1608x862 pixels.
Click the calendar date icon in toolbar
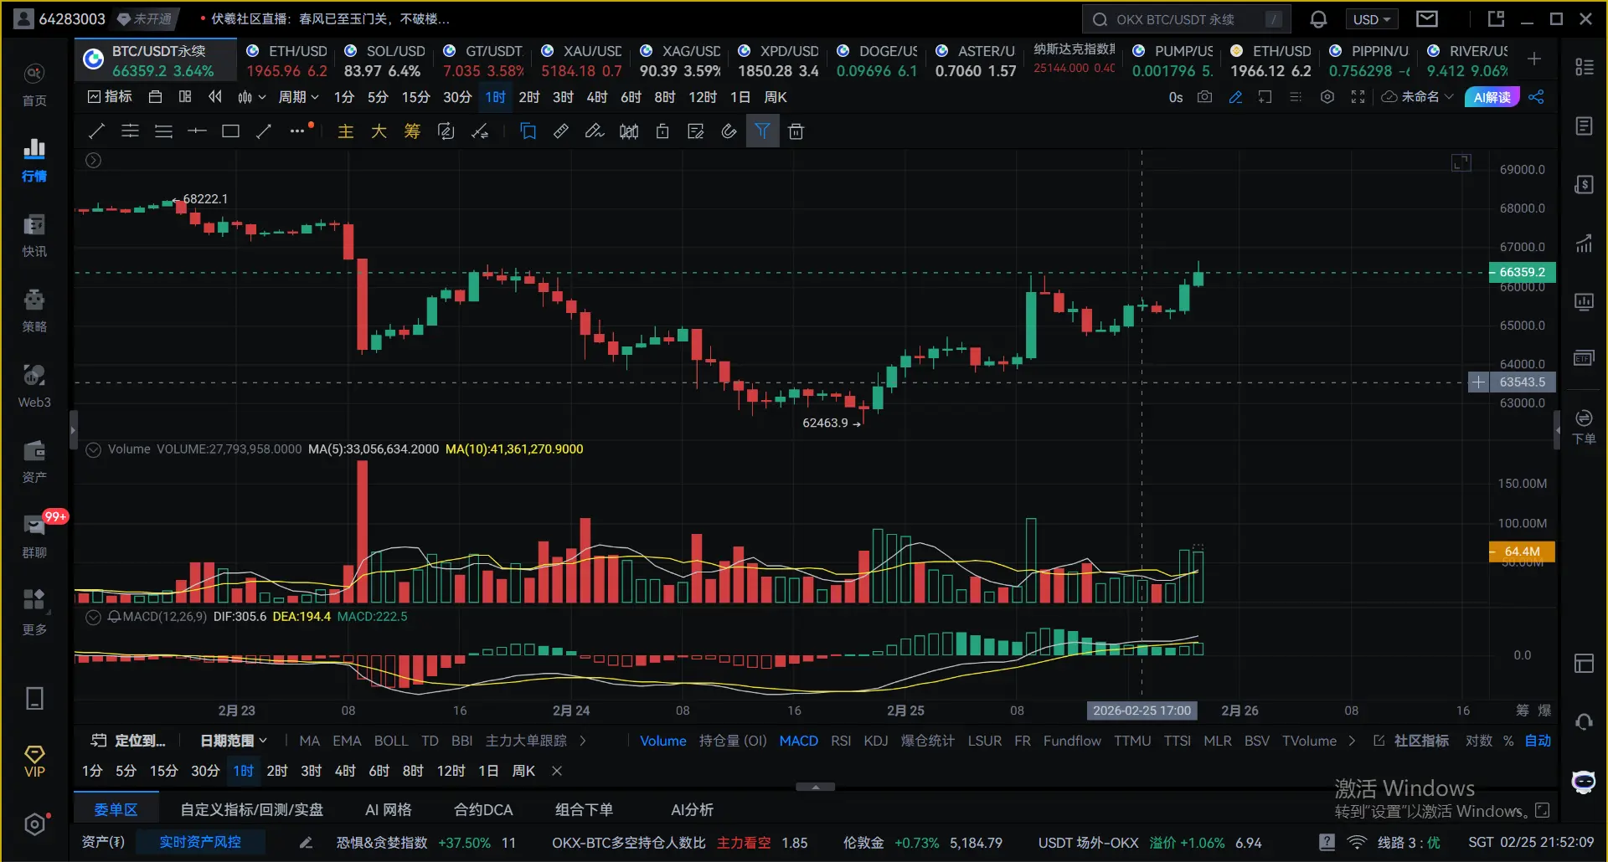tap(155, 97)
